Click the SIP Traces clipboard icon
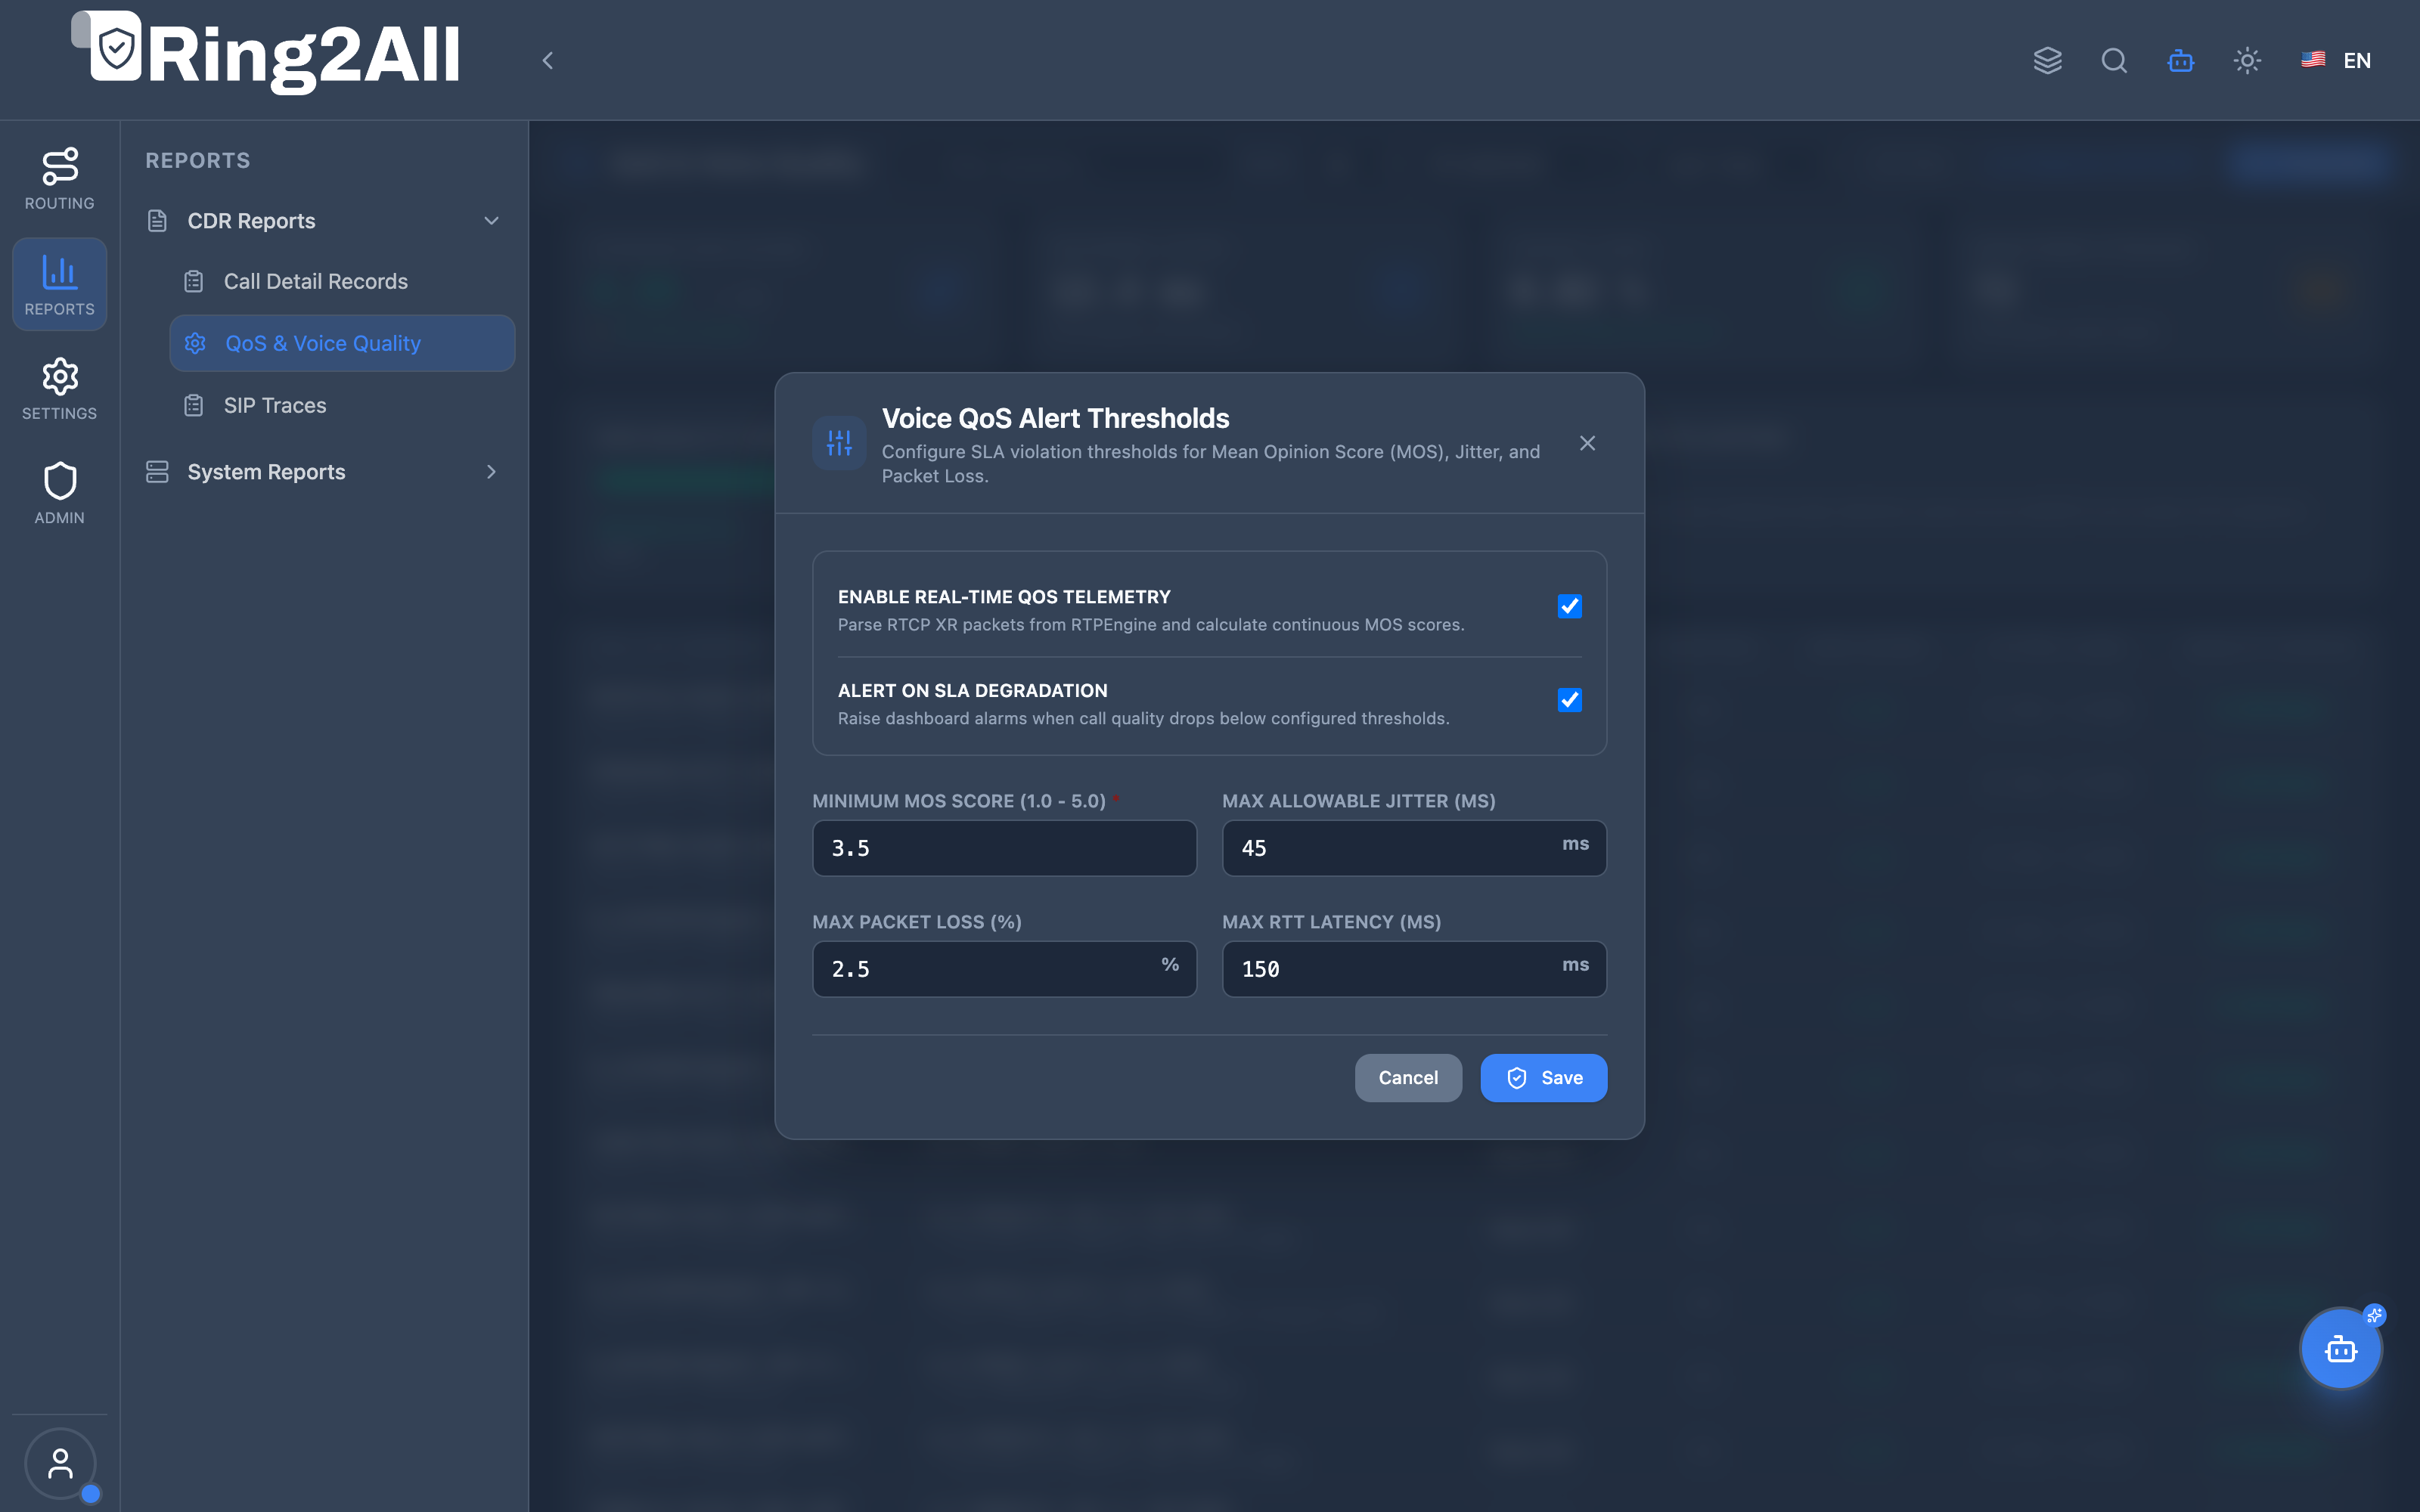 pos(194,405)
